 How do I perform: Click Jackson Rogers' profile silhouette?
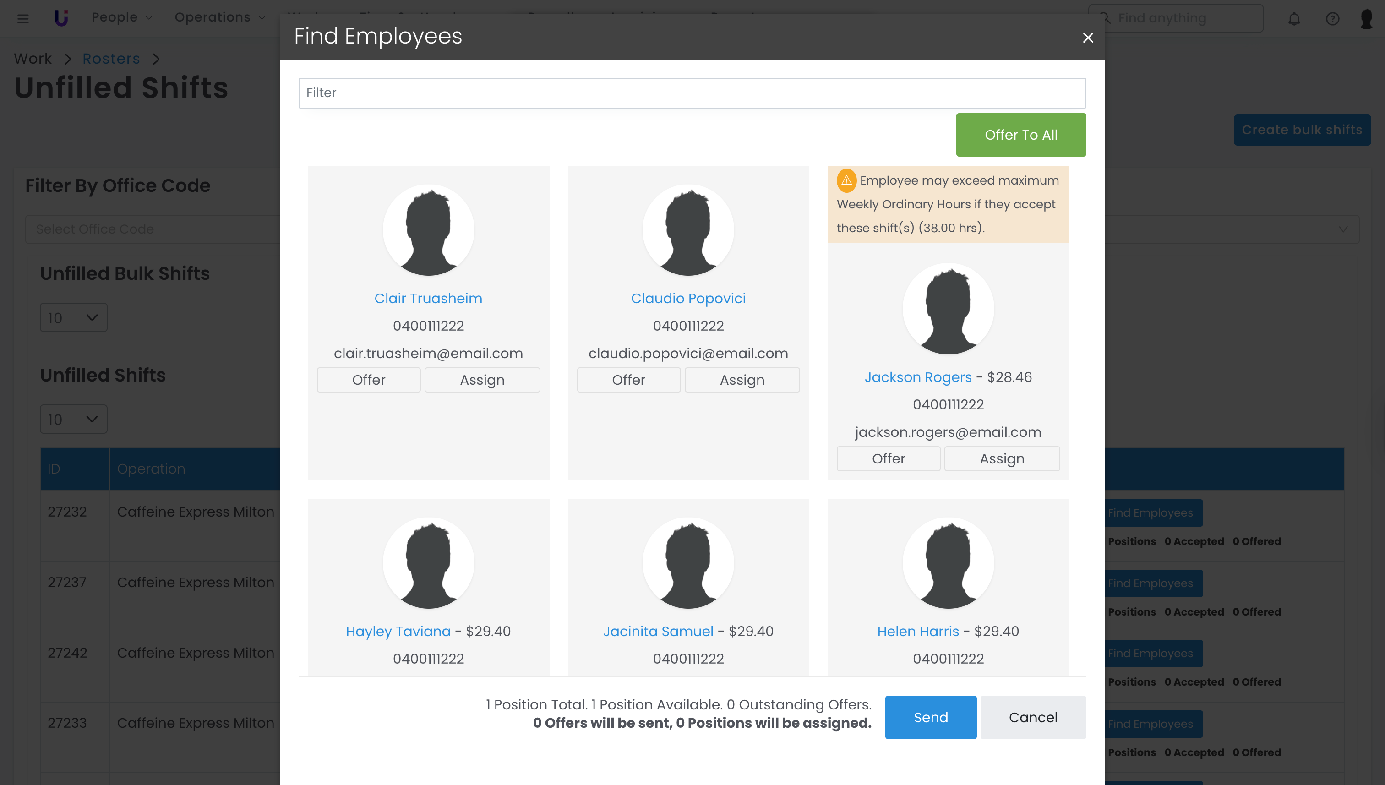pos(948,309)
